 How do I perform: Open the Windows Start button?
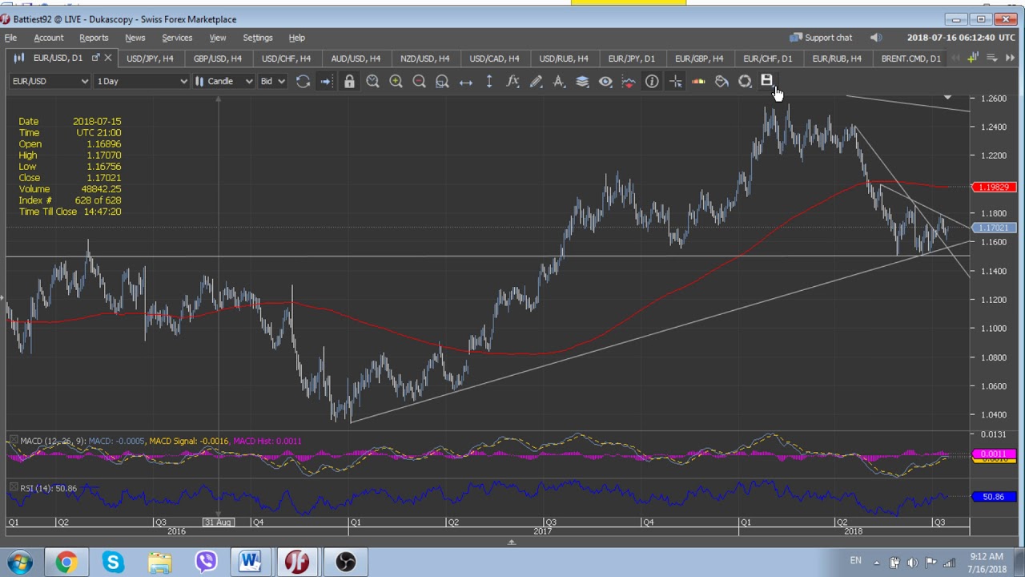pos(19,562)
